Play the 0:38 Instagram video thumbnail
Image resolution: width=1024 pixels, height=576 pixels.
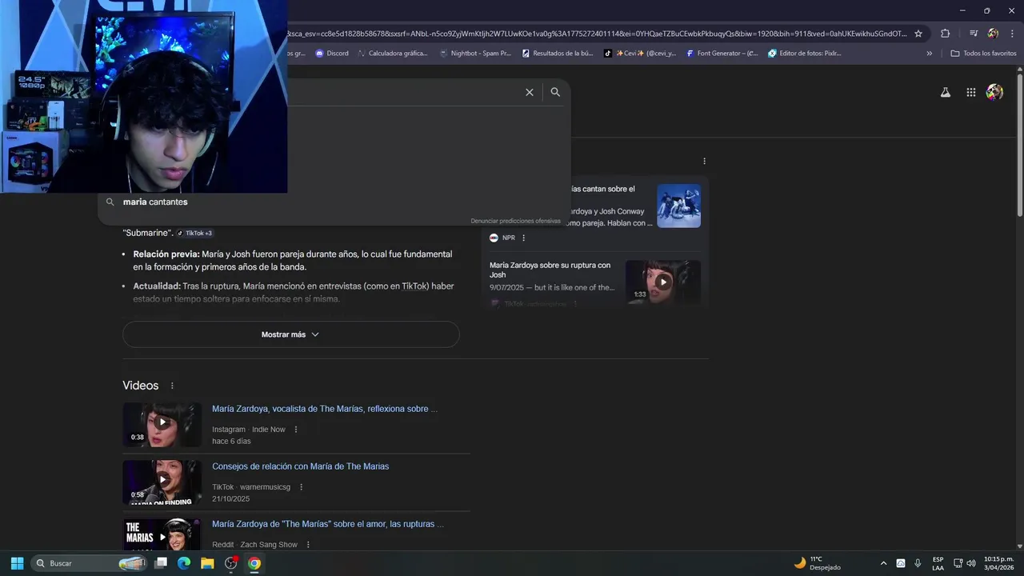tap(162, 424)
